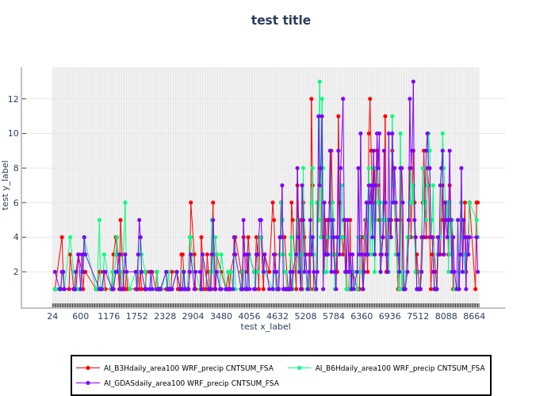Click the x-axis tick label 7512
Screen dimensions: 555x396
tap(418, 315)
